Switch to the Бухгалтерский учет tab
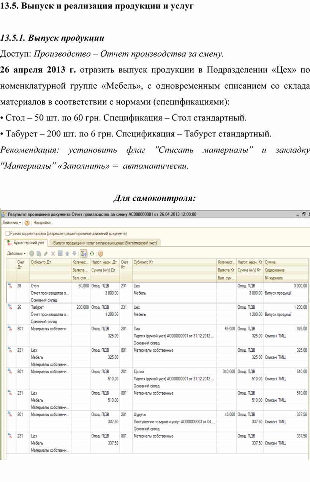310x482 pixels. tap(26, 242)
